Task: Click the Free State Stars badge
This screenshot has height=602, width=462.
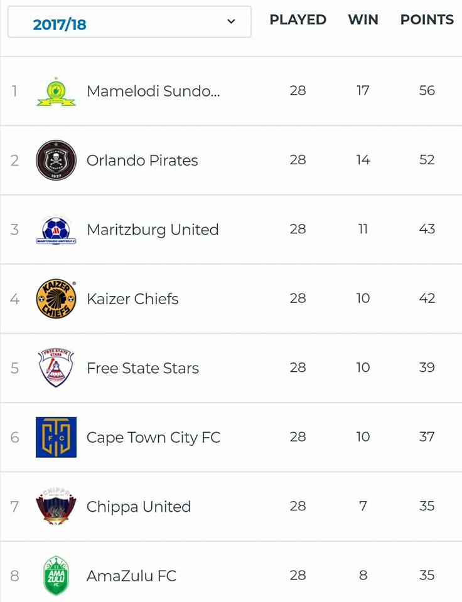Action: point(56,368)
